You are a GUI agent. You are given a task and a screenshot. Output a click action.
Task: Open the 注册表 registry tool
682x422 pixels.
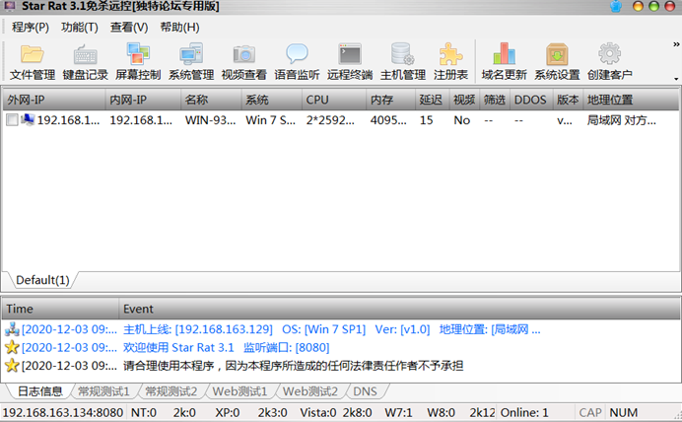point(450,62)
